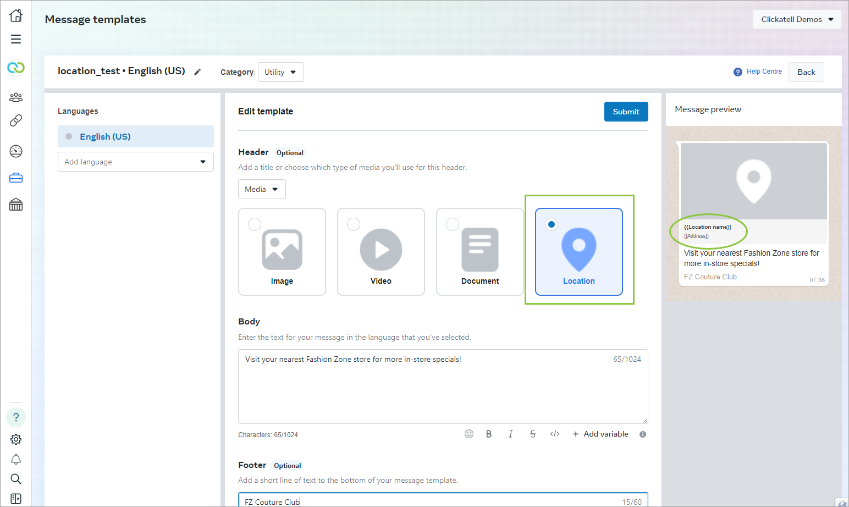Open the Category dropdown showing Utility
The height and width of the screenshot is (507, 849).
(280, 71)
